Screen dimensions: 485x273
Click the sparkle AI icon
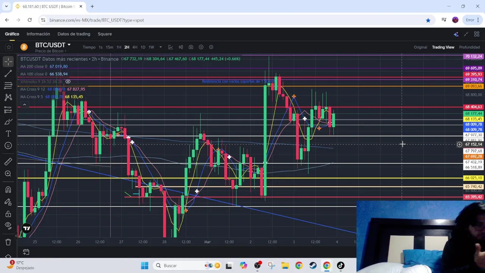click(456, 34)
